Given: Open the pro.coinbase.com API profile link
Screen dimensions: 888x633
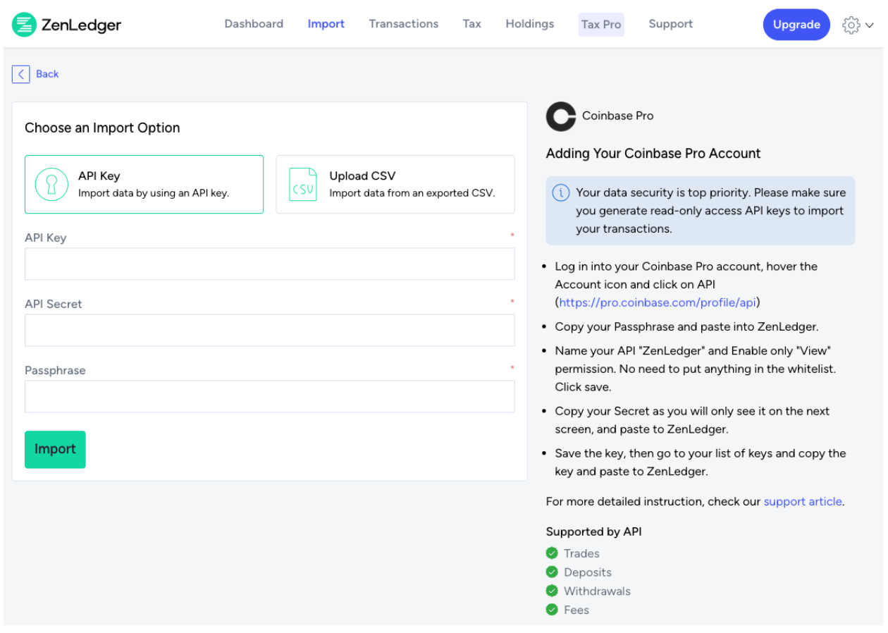Looking at the screenshot, I should 658,302.
